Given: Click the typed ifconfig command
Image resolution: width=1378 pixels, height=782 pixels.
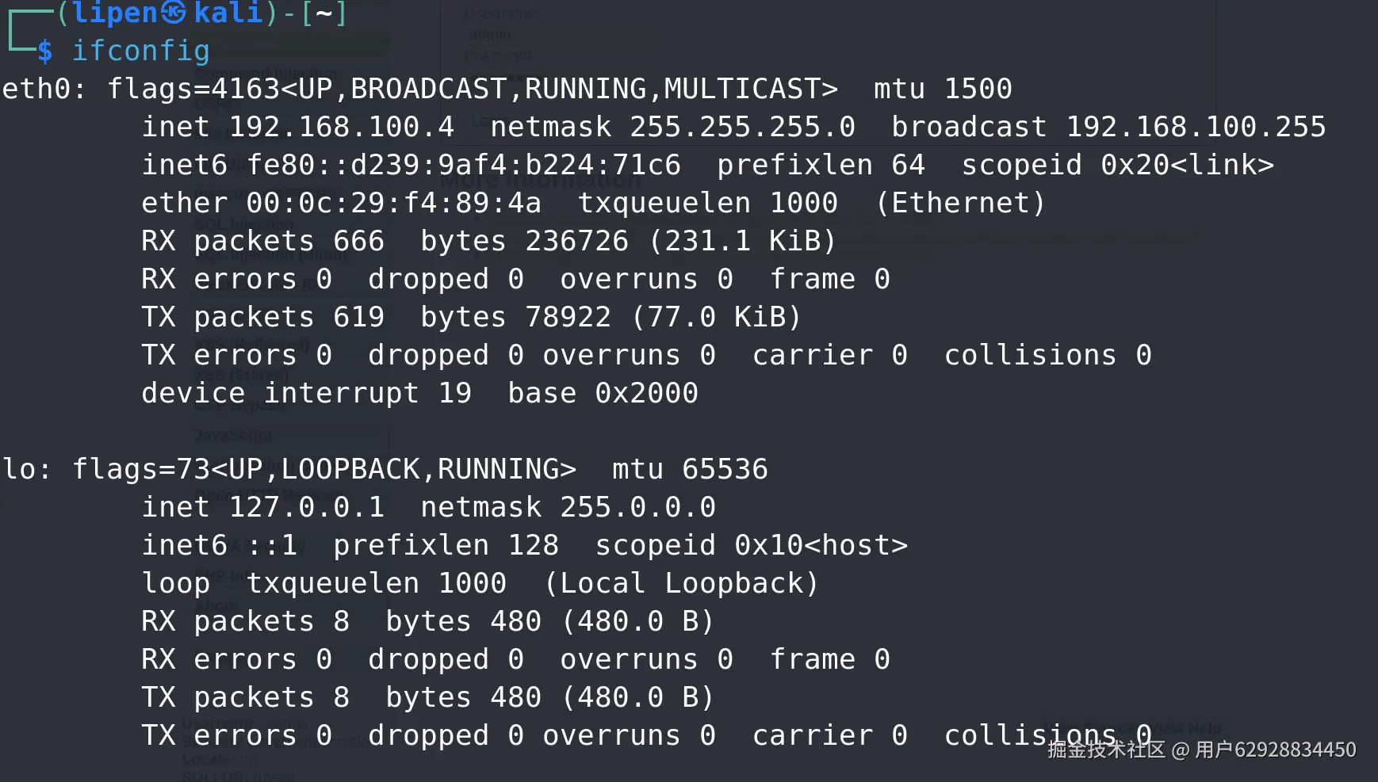Looking at the screenshot, I should tap(141, 51).
